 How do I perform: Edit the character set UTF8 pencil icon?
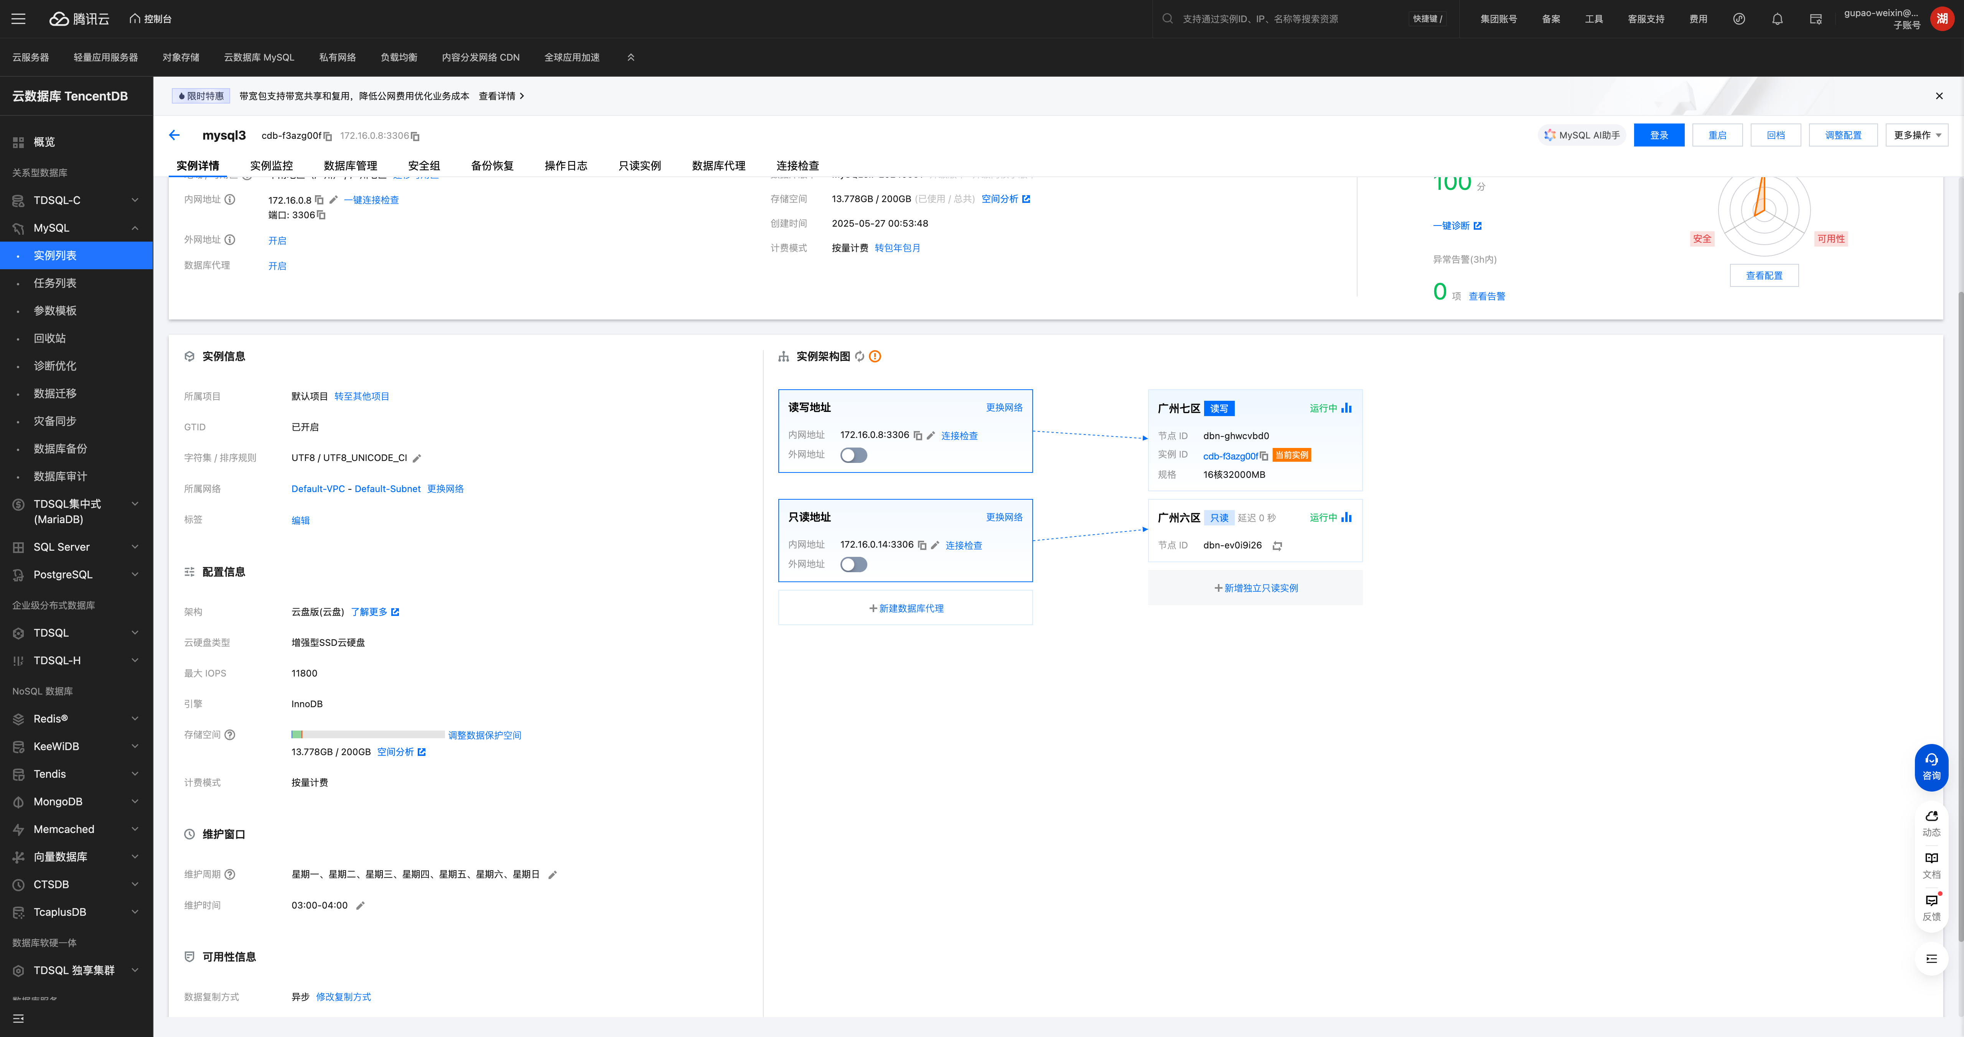(417, 458)
